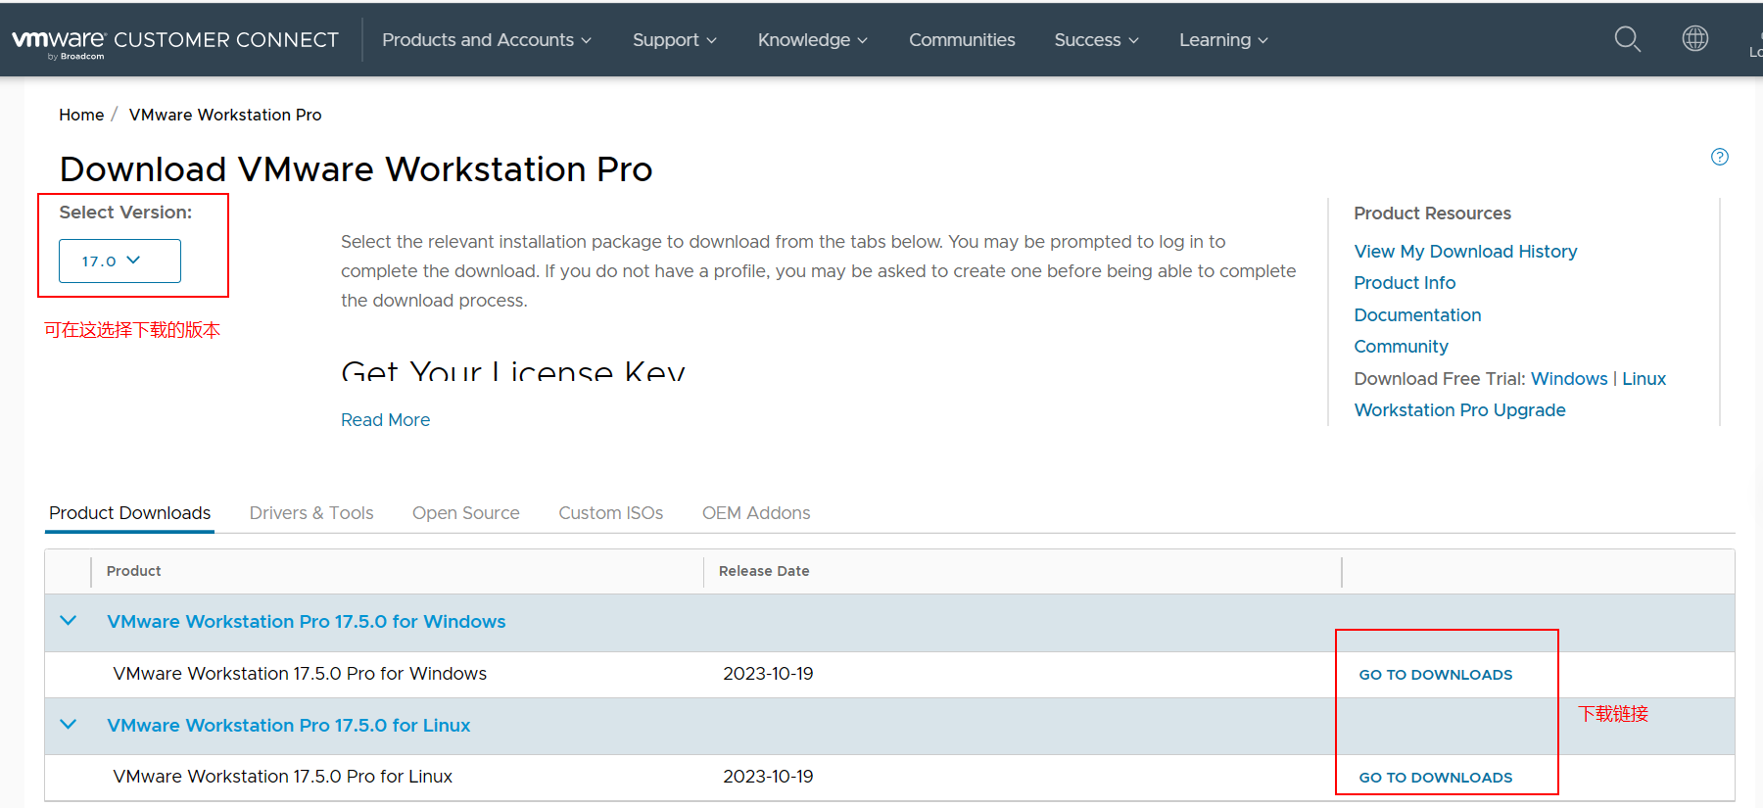Select row text VMware Workstation 17.5.0 Pro for Windows

click(300, 674)
